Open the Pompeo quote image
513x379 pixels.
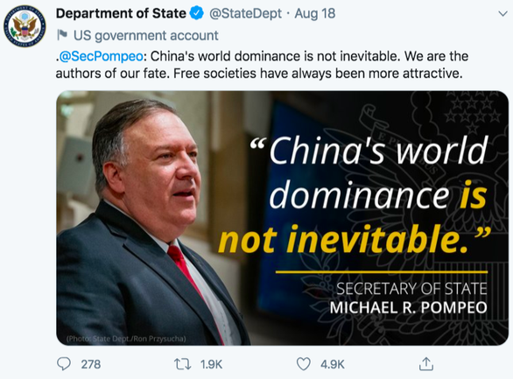(x=283, y=218)
